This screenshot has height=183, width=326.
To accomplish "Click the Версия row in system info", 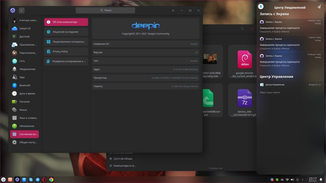I will click(146, 52).
